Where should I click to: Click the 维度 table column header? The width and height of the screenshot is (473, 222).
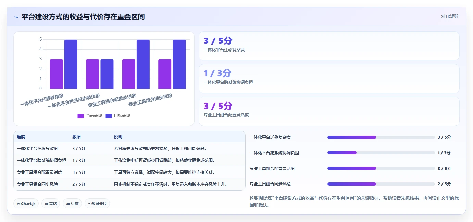coord(21,137)
